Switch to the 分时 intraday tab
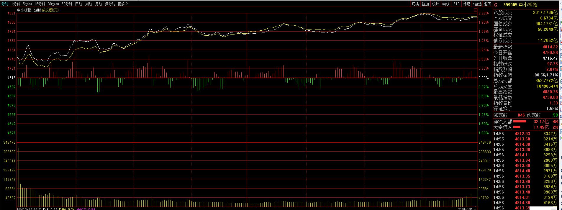The width and height of the screenshot is (562, 210). coord(5,4)
